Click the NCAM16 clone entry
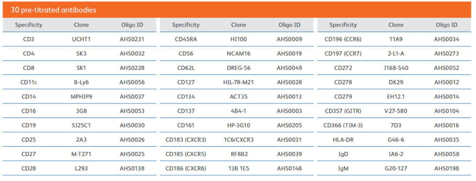Viewport: 476px width, 181px height. coord(238,54)
